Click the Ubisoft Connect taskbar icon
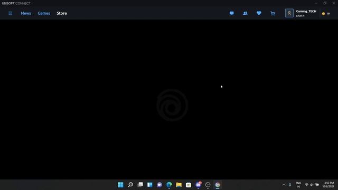Image resolution: width=338 pixels, height=190 pixels. [x=218, y=185]
